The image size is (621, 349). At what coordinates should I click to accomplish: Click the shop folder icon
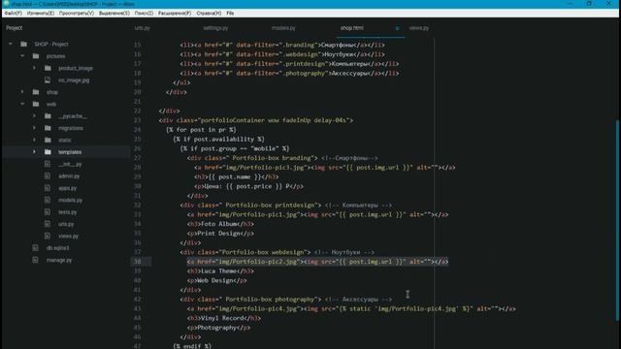[36, 92]
